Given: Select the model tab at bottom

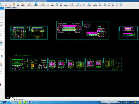Looking at the screenshot, I should click(x=8, y=98).
